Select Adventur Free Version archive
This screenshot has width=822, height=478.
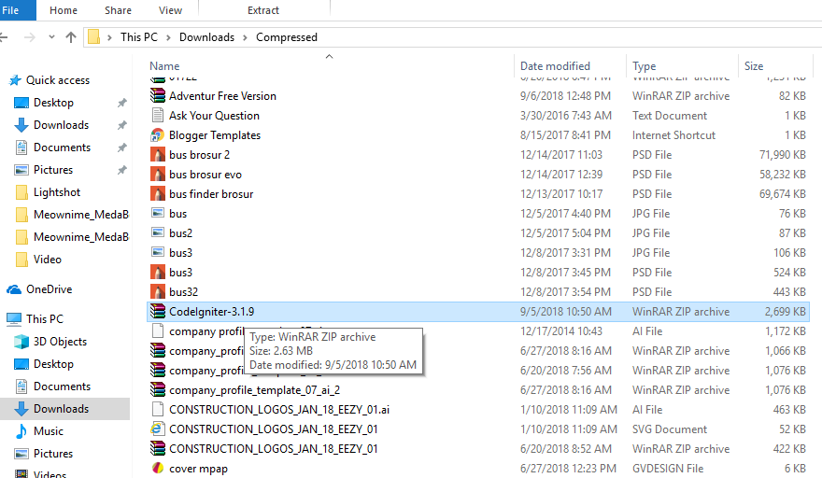222,96
